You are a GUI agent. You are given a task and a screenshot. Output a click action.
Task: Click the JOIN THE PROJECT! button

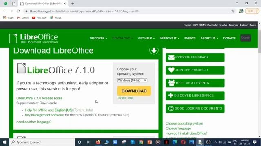[195, 70]
